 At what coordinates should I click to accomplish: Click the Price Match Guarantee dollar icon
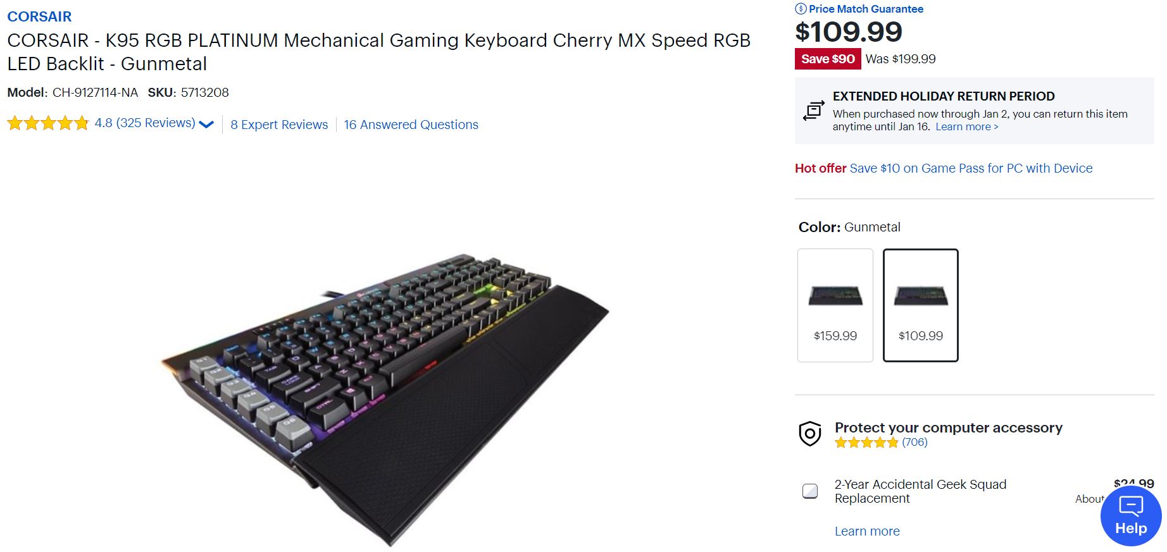click(x=801, y=9)
